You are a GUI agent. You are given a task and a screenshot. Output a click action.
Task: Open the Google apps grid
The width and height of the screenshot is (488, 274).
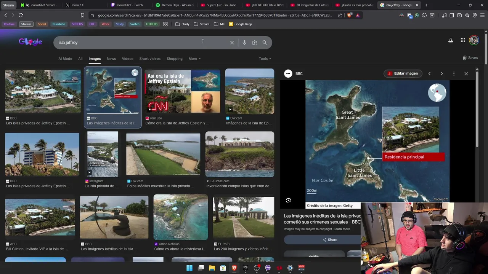pyautogui.click(x=462, y=40)
